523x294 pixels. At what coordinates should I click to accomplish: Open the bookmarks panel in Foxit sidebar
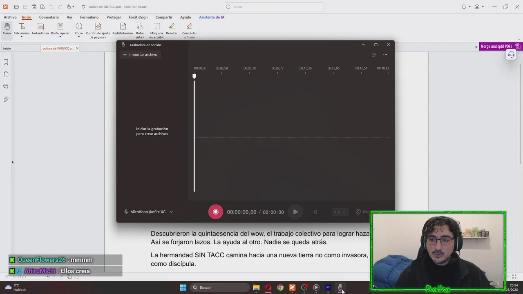6,62
